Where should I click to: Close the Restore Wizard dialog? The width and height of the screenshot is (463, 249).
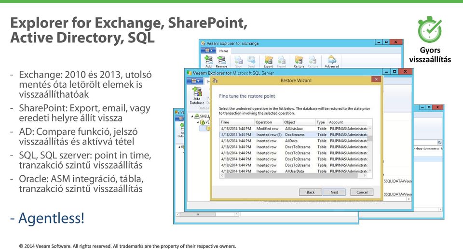point(376,79)
